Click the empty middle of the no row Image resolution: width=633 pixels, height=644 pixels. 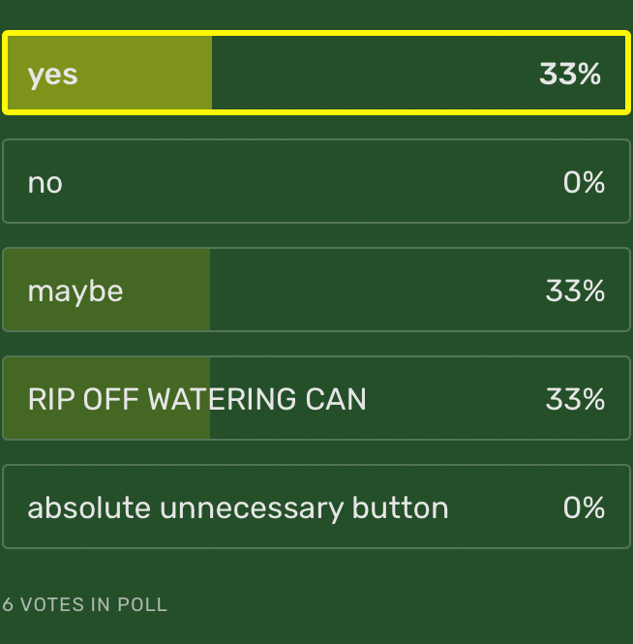312,181
